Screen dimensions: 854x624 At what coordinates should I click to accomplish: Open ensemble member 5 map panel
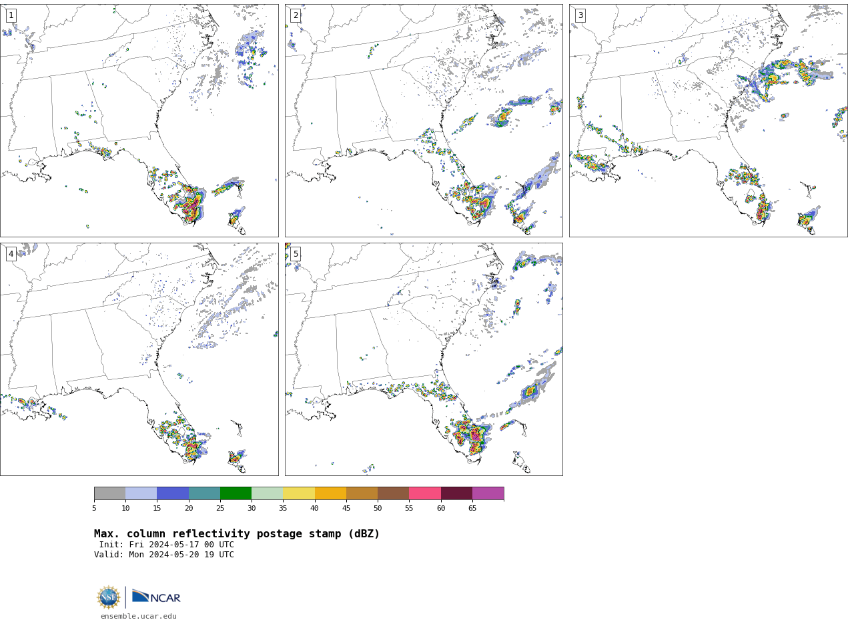(x=424, y=359)
